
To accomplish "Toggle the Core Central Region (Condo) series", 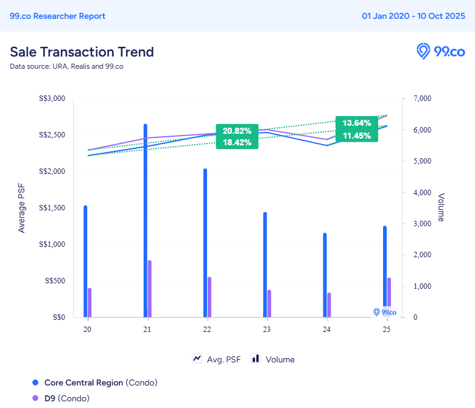I will (100, 382).
